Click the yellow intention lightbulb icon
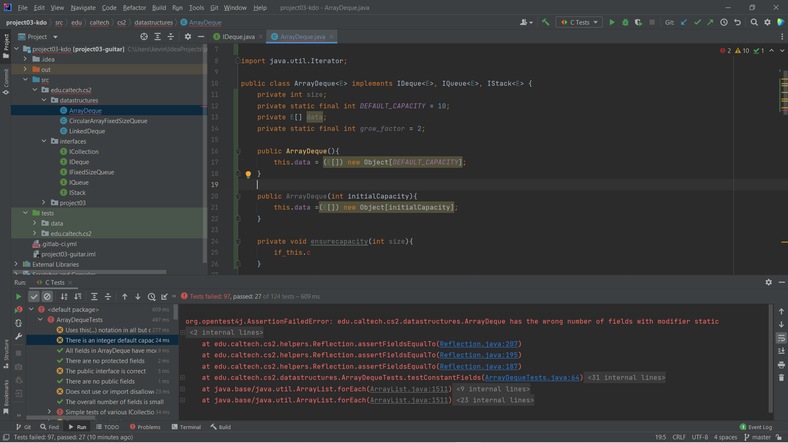 (248, 174)
